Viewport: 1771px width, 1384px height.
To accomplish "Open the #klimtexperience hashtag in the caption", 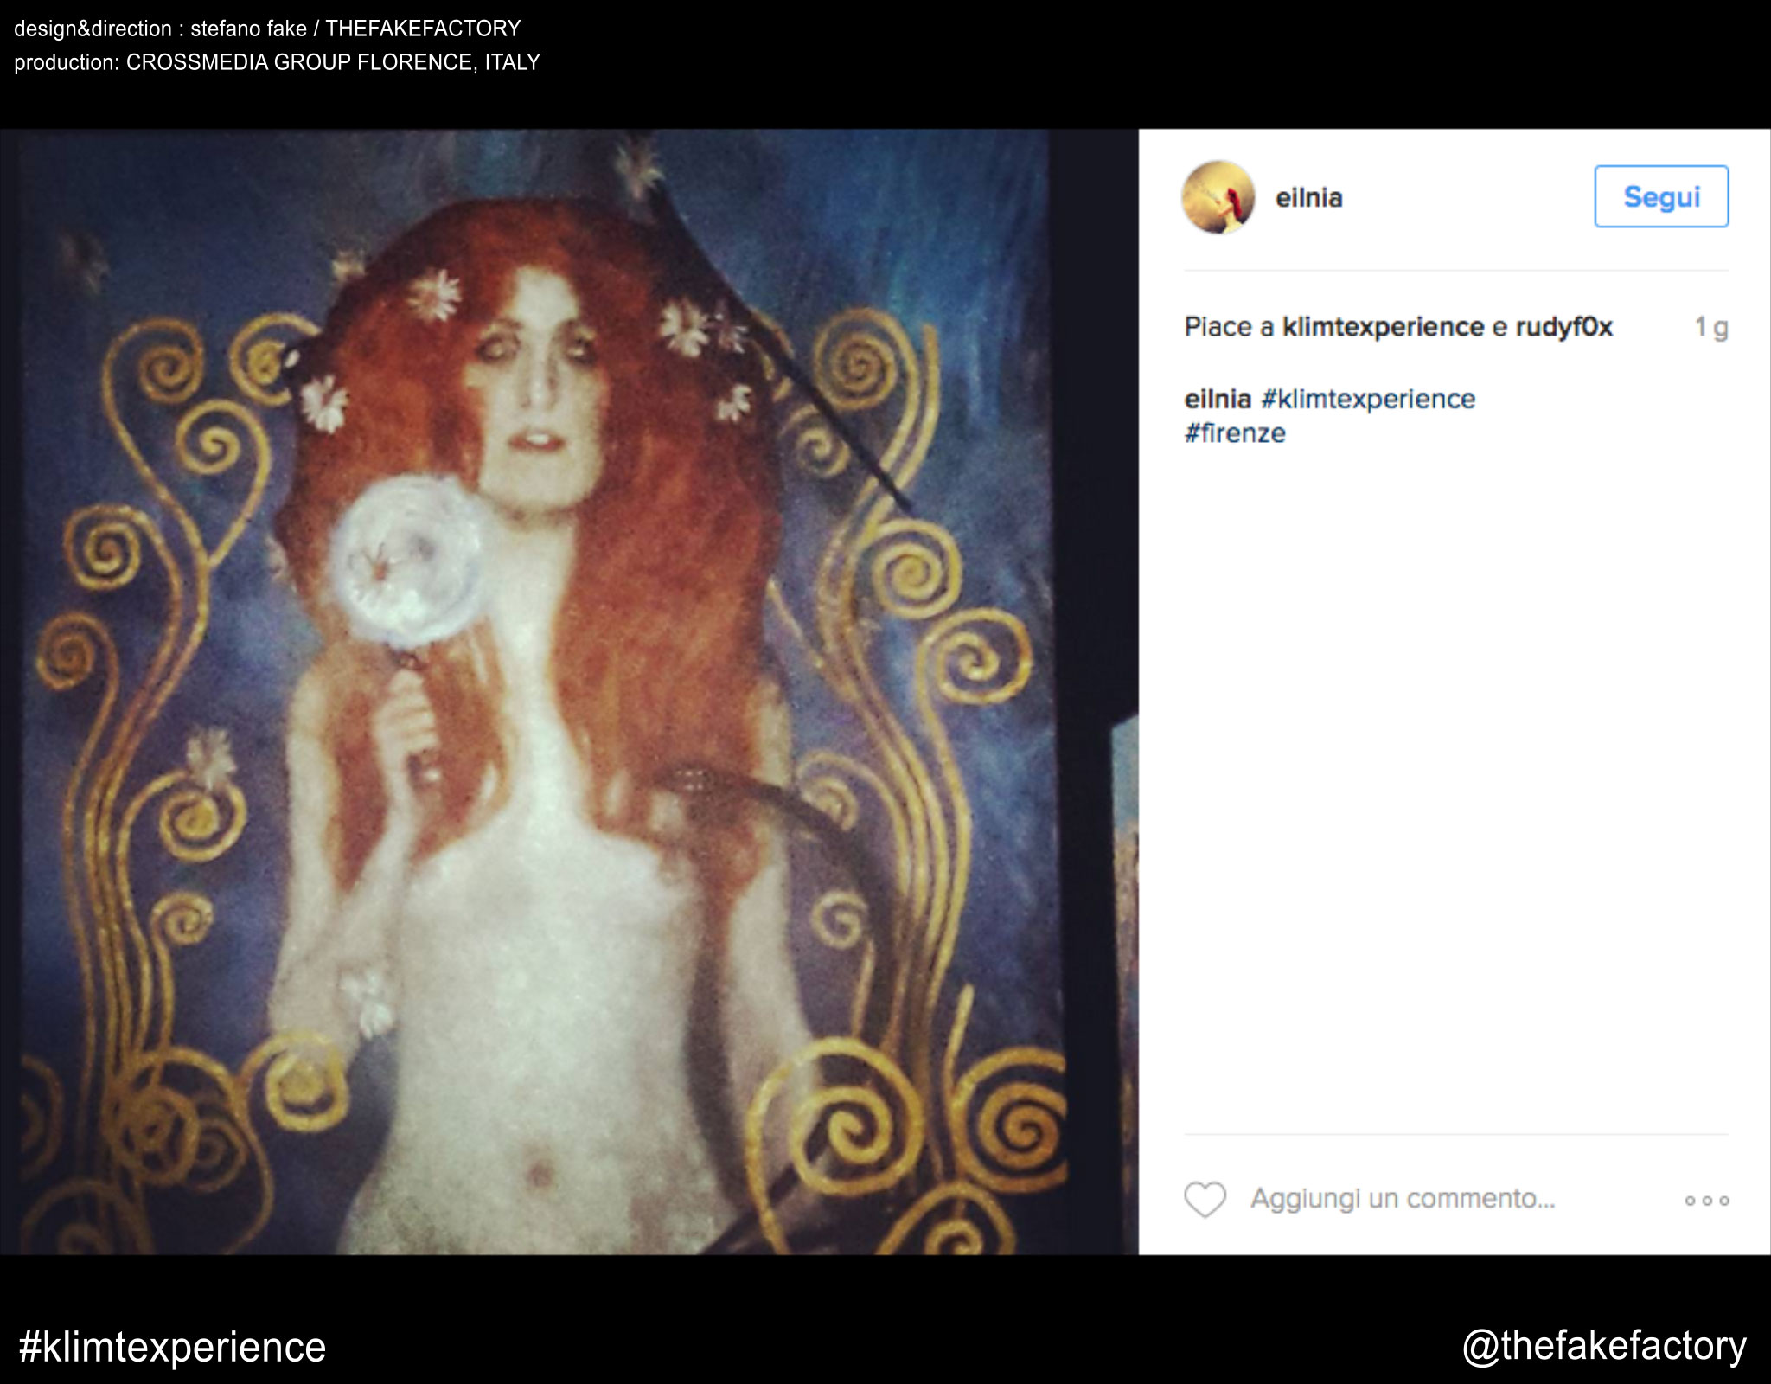I will click(x=1368, y=399).
